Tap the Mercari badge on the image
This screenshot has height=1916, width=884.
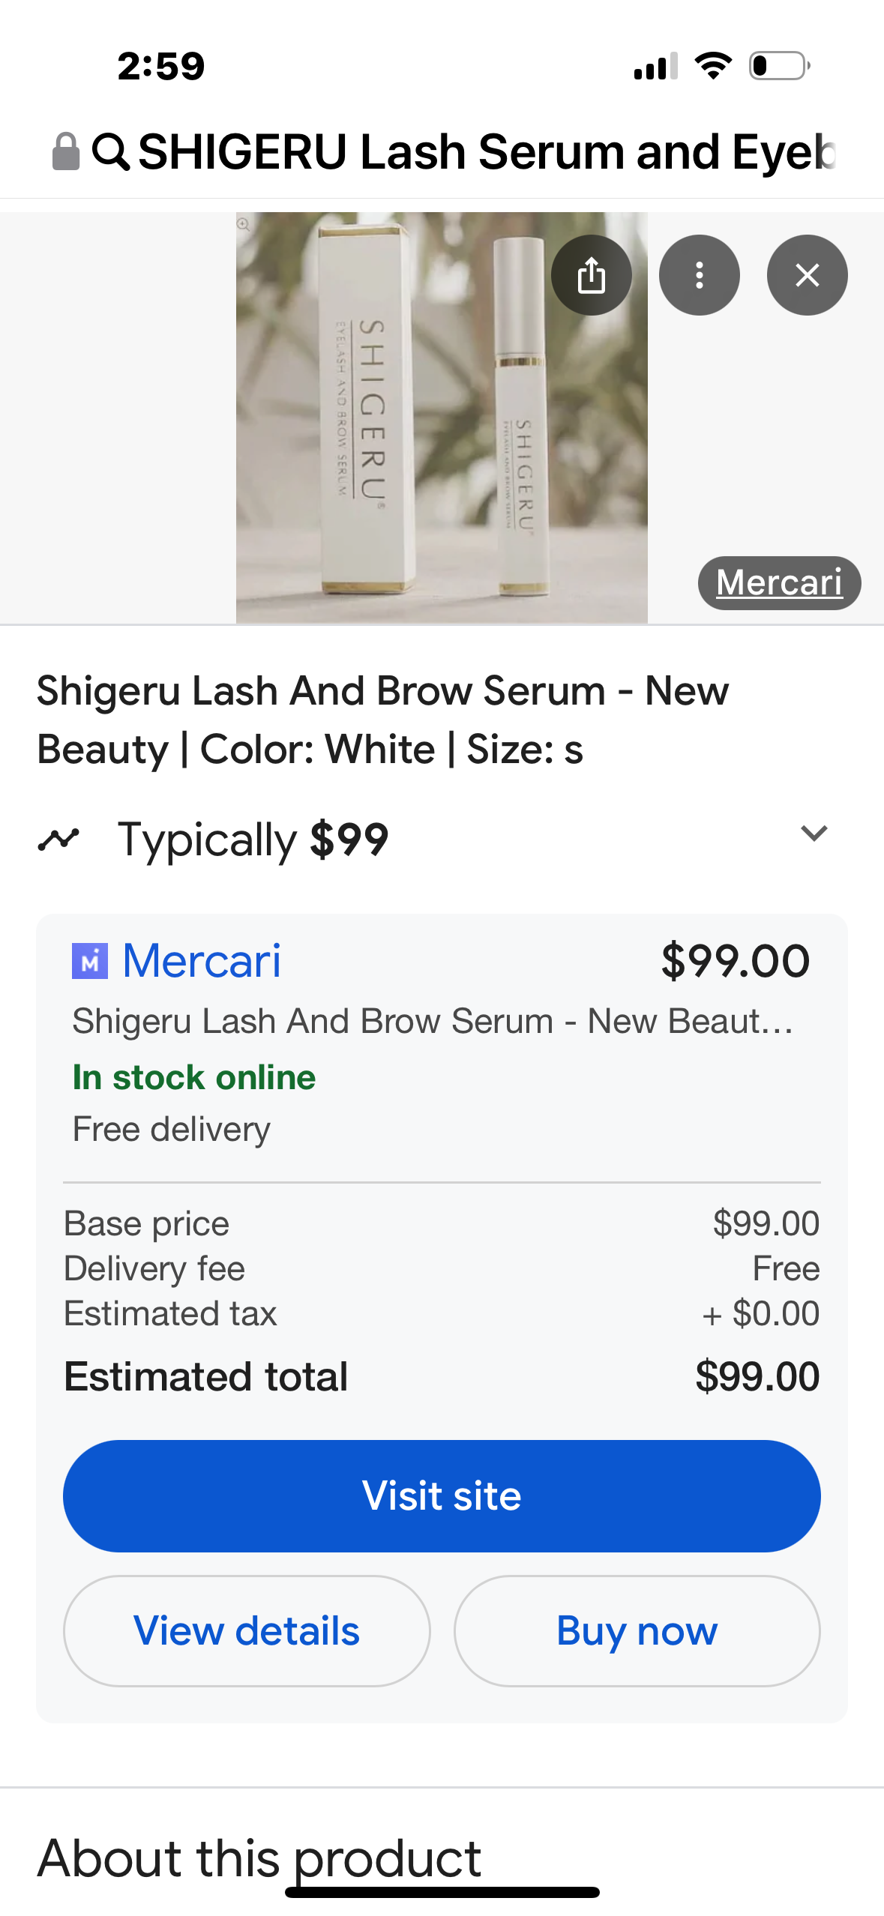[779, 582]
